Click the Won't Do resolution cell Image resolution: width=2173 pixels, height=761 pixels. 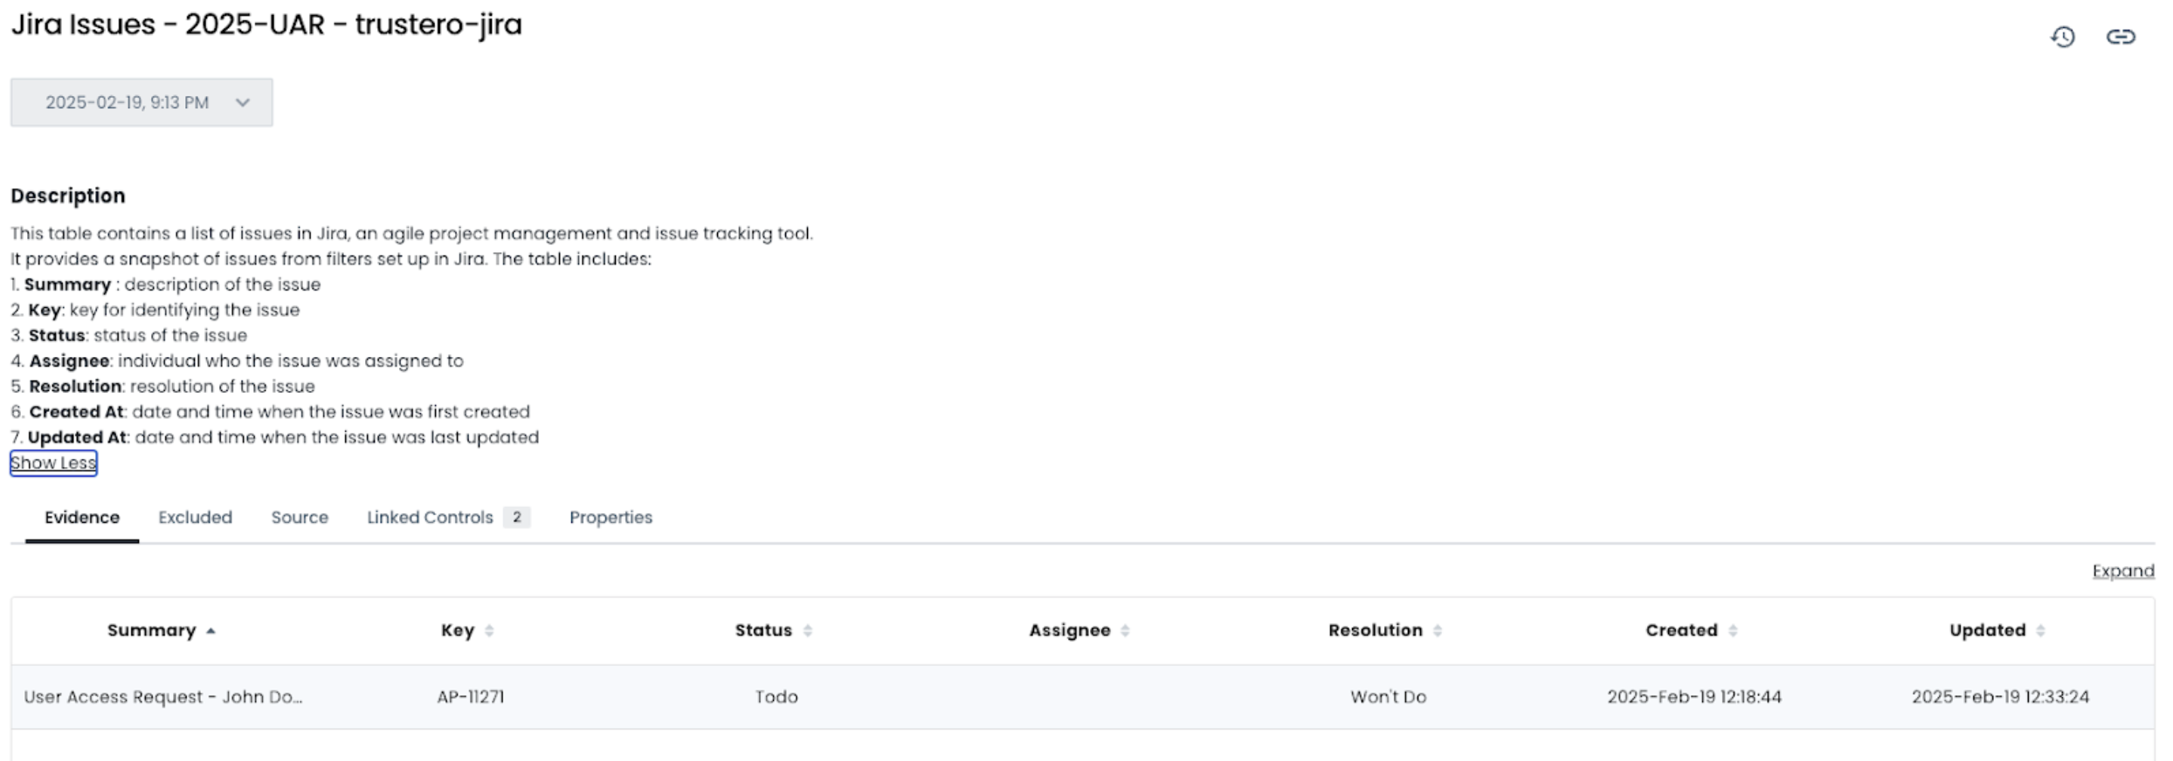[x=1388, y=697]
